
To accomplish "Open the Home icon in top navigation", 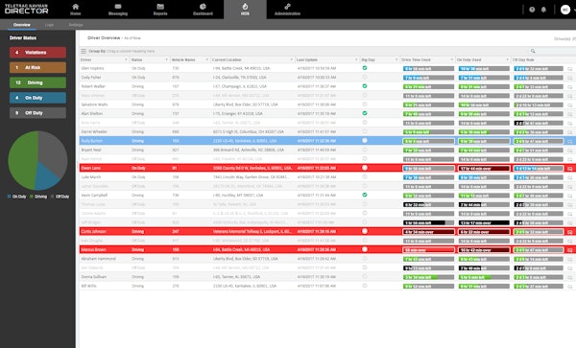I will pyautogui.click(x=75, y=7).
